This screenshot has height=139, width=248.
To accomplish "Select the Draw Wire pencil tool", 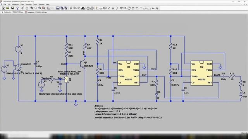I will point(96,8).
